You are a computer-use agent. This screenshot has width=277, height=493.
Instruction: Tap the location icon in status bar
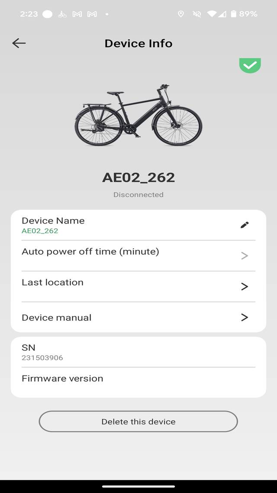coord(181,14)
